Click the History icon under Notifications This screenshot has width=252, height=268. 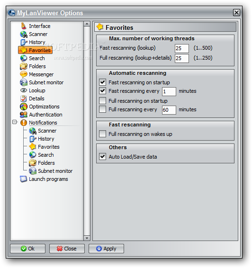[x=33, y=139]
